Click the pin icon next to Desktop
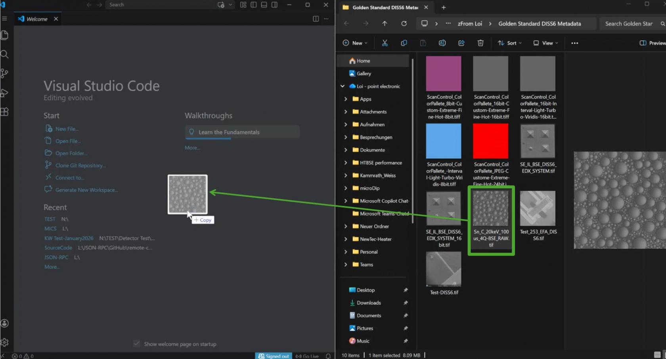 pyautogui.click(x=406, y=290)
